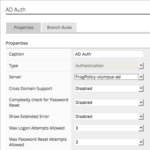Click arrow icon on Show Extended Error
The width and height of the screenshot is (150, 150).
tap(141, 117)
